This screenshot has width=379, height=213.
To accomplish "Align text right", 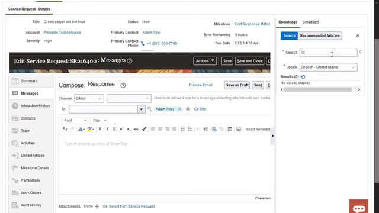I will (167, 129).
